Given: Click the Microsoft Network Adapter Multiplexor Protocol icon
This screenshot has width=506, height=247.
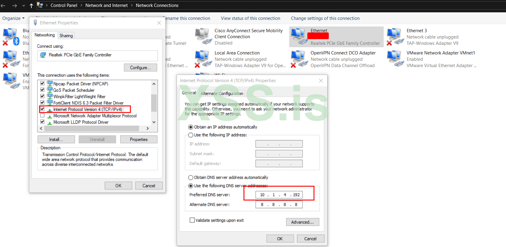Looking at the screenshot, I should (50, 116).
